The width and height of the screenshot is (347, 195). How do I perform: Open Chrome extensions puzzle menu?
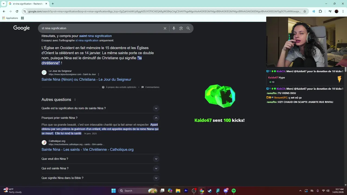coord(320,11)
